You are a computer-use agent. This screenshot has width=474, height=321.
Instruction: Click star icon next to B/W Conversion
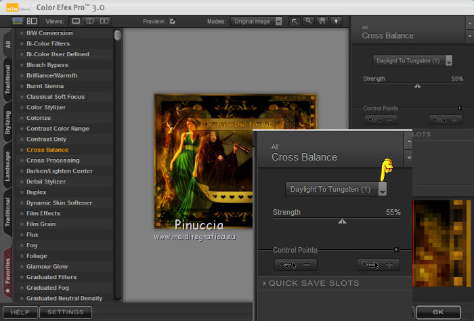tap(22, 33)
